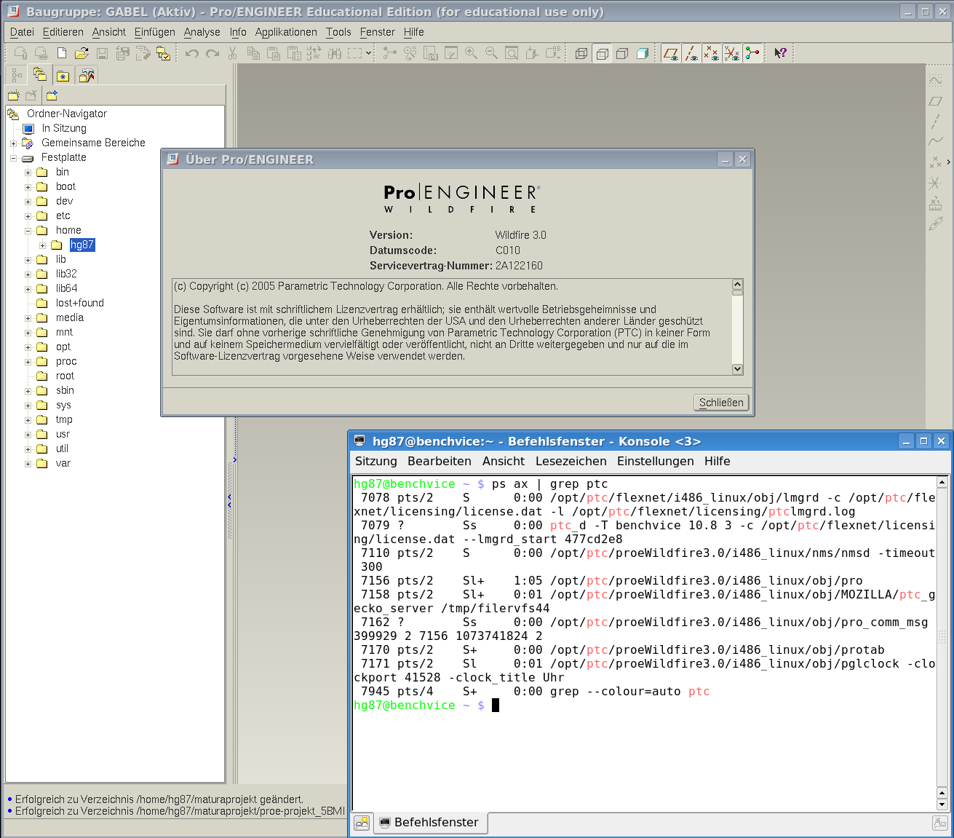Select the Befehlsfenster session tab in Konsole
Screen dimensions: 954x838
click(429, 823)
